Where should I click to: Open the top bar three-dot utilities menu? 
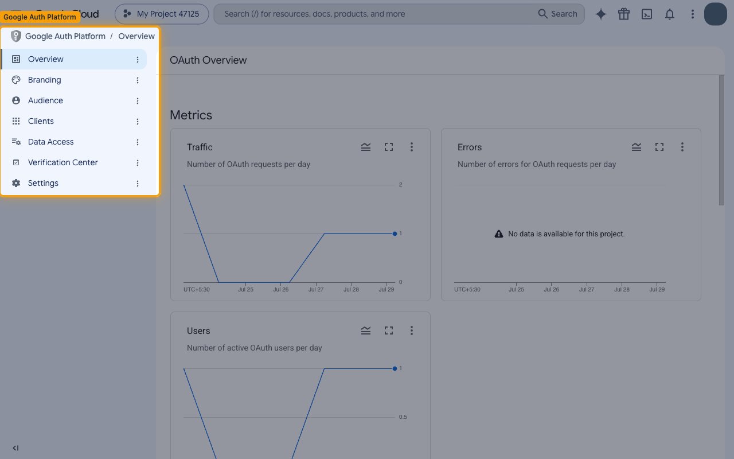tap(693, 14)
